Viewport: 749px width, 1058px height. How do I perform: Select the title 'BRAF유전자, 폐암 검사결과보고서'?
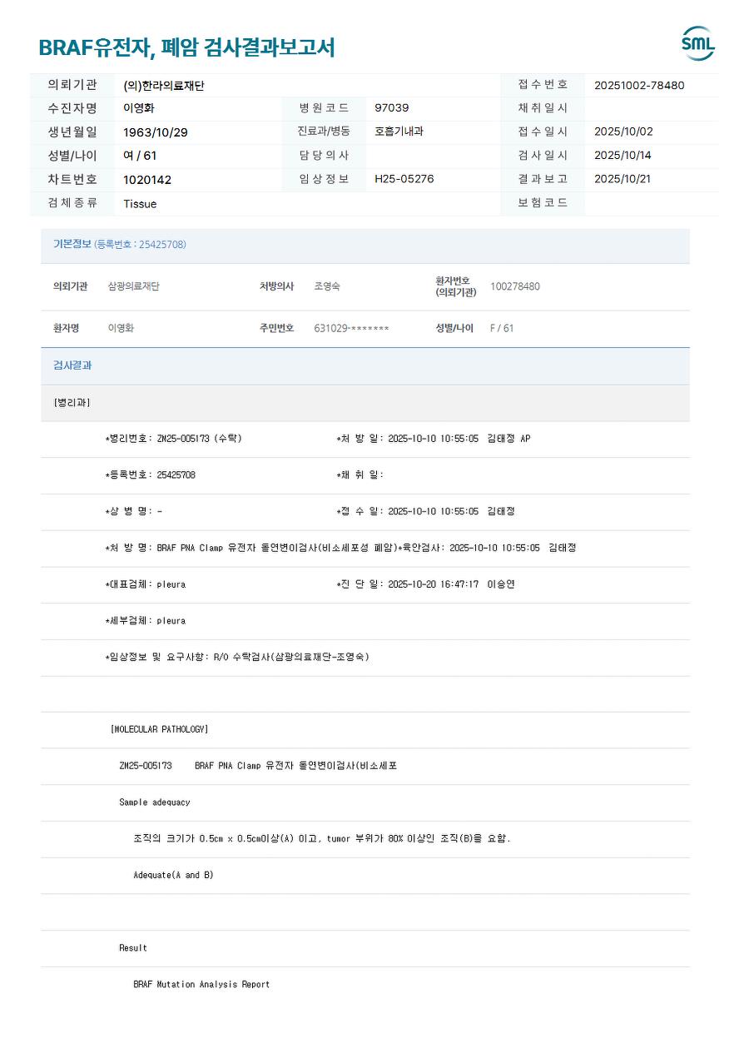click(x=186, y=47)
